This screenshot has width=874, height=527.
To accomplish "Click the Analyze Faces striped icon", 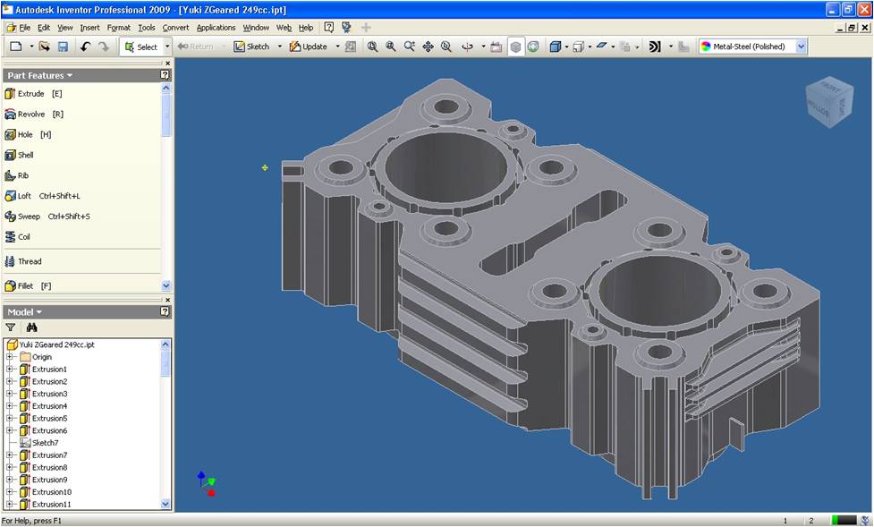I will point(655,47).
